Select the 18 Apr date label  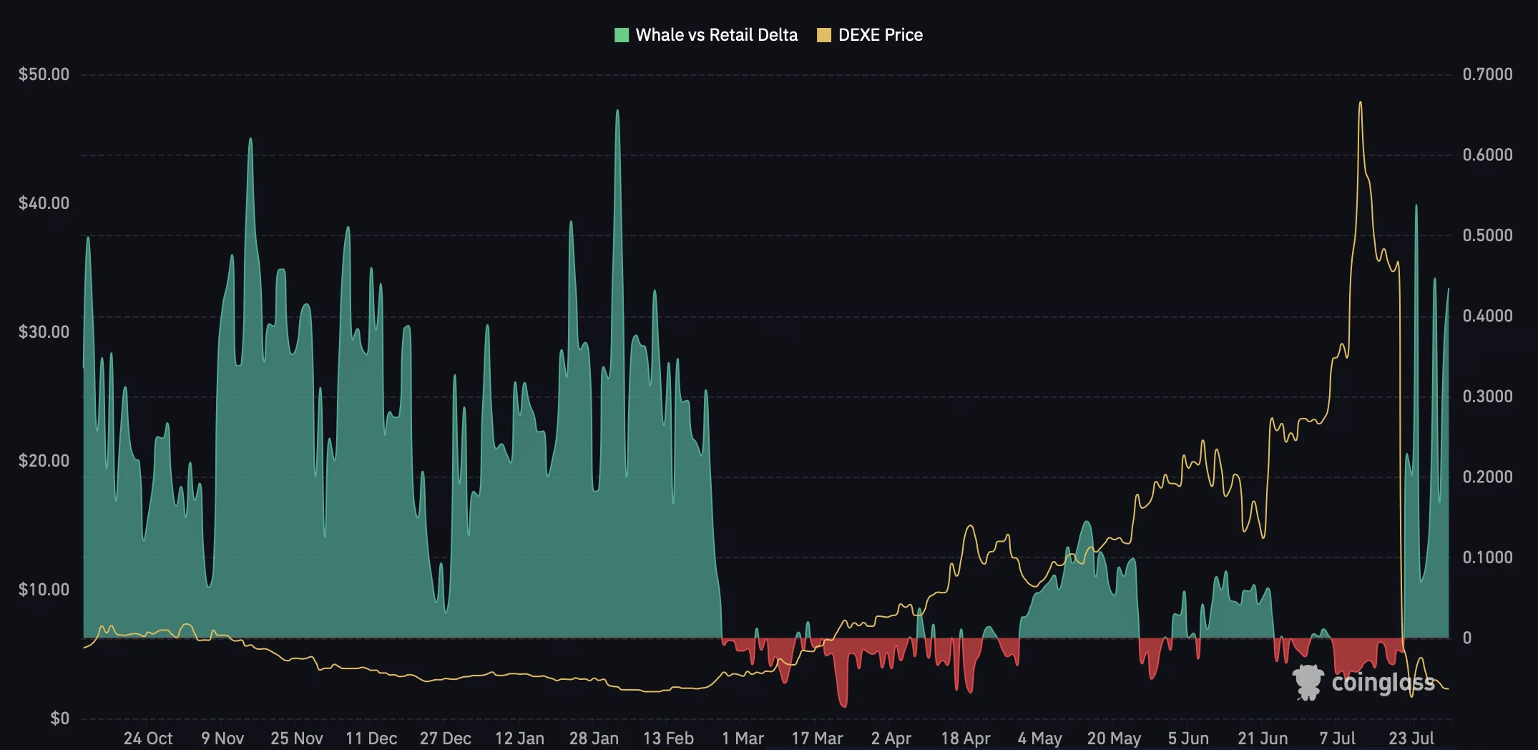click(x=966, y=738)
